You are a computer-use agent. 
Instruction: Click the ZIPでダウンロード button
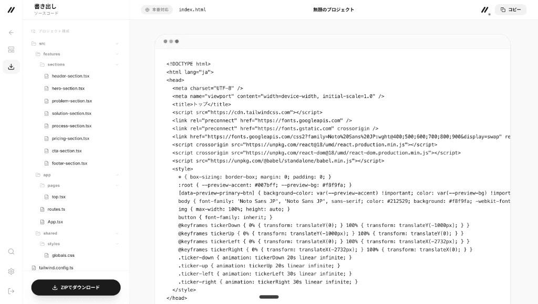click(76, 288)
